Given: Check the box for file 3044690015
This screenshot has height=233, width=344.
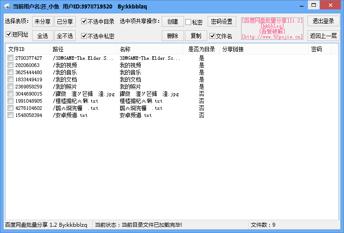Looking at the screenshot, I should coord(10,94).
